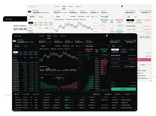Open row menu for Annabelle Lee order
Image resolution: width=156 pixels, height=116 pixels.
(x=135, y=103)
